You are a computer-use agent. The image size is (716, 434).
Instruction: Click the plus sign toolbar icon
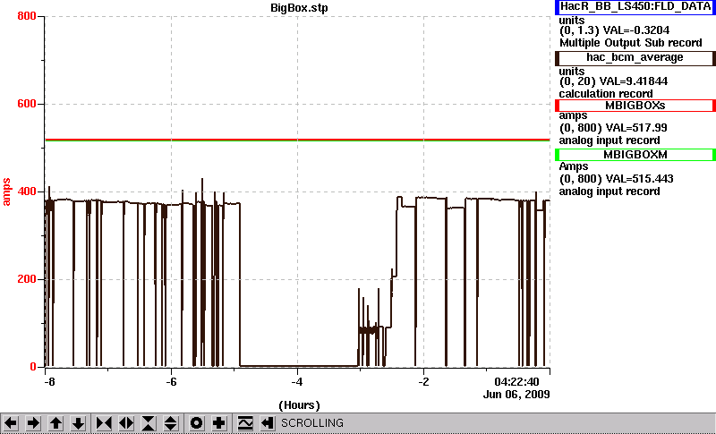click(x=218, y=423)
